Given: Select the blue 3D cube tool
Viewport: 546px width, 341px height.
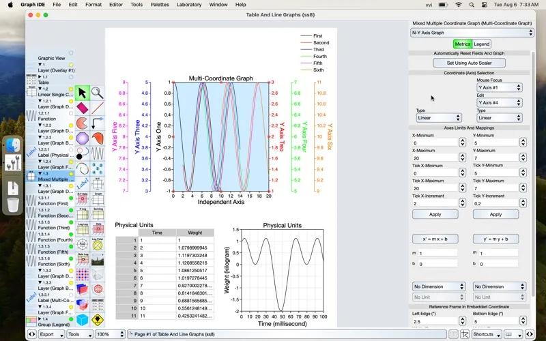Looking at the screenshot, I should click(x=82, y=319).
